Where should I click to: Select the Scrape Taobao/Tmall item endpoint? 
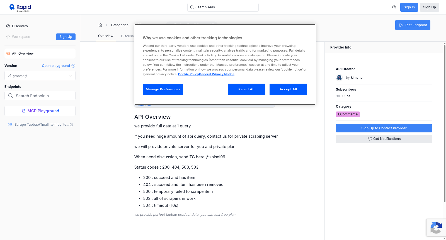coord(40,125)
